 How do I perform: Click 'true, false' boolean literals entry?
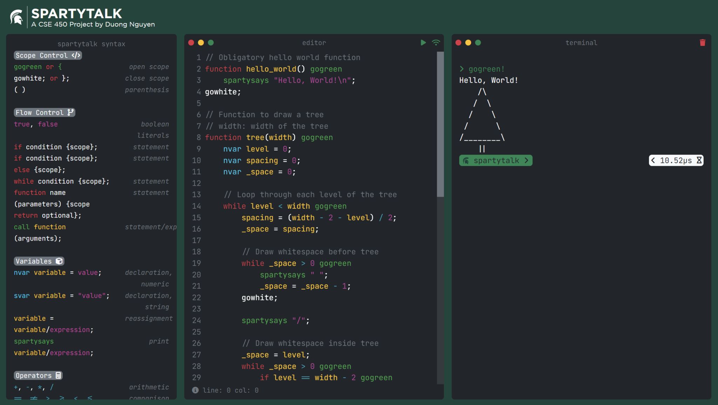(36, 124)
